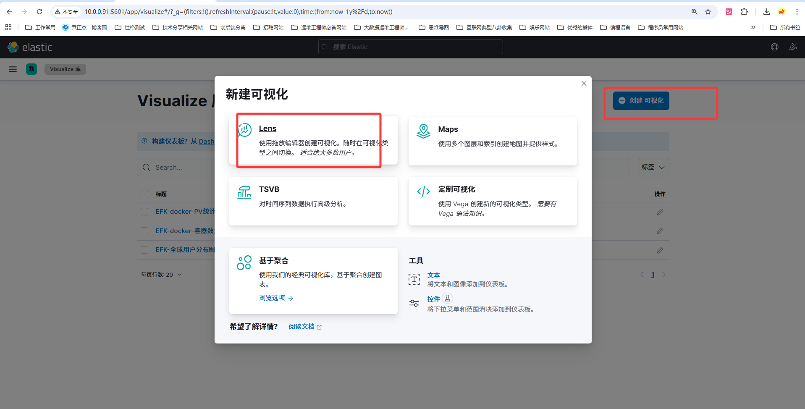Check the EFK-docker-PV统计 row checkbox
This screenshot has height=409, width=805.
[x=144, y=212]
